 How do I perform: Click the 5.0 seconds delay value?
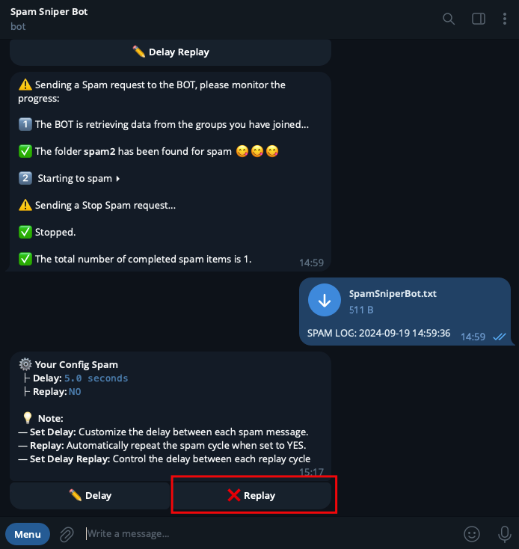[96, 378]
